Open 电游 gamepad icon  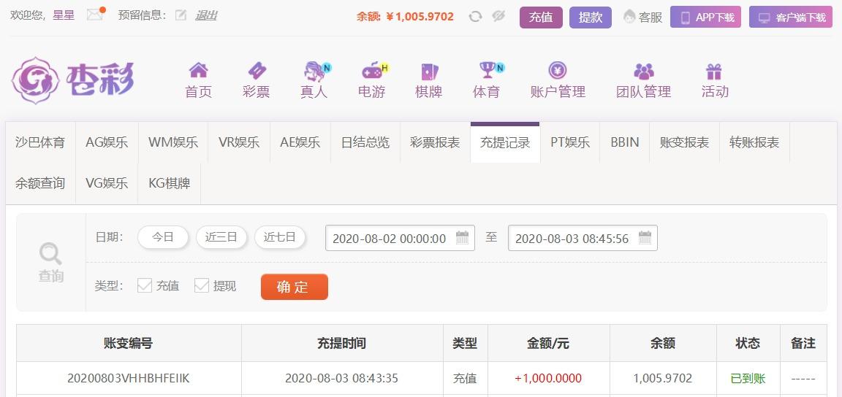(x=374, y=70)
